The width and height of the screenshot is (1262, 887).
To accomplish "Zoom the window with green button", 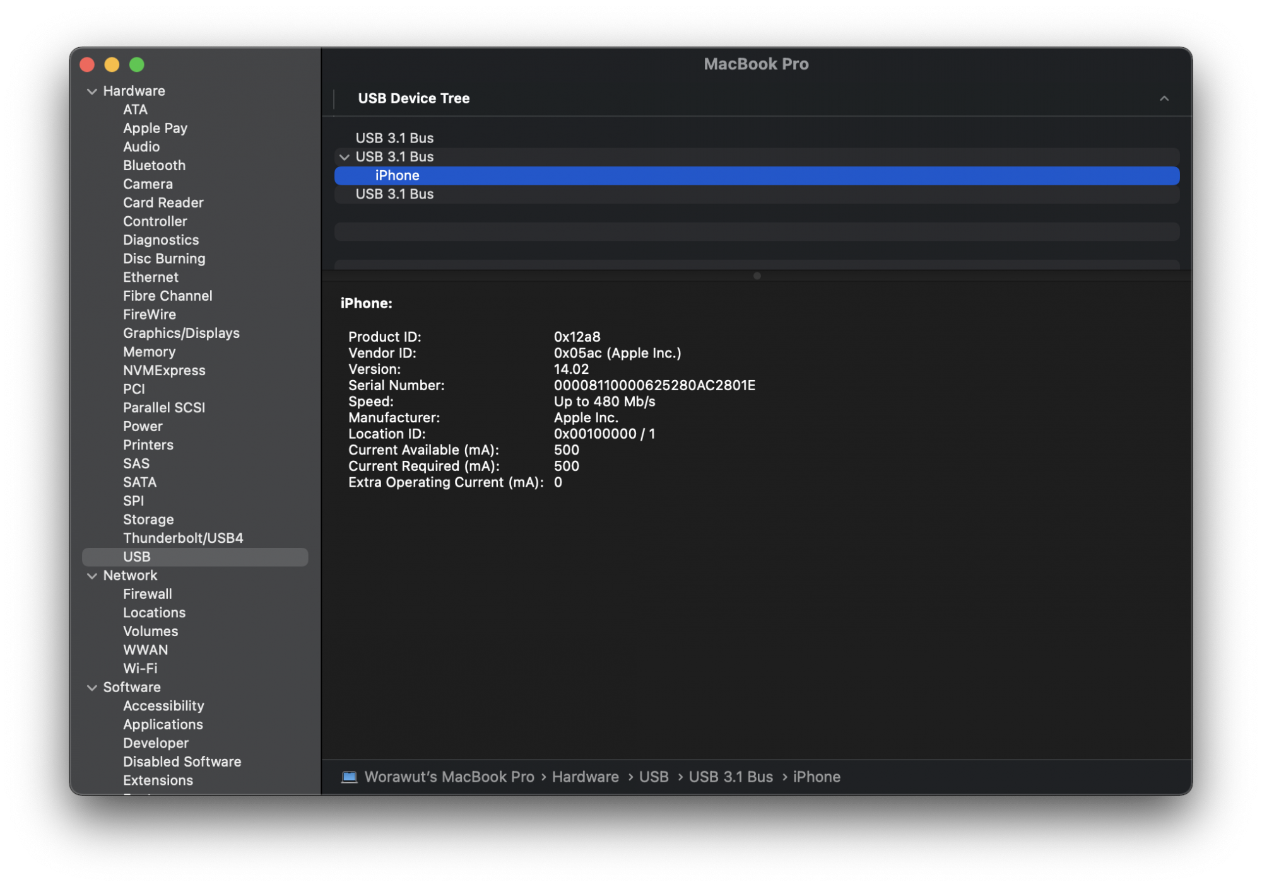I will pyautogui.click(x=137, y=65).
